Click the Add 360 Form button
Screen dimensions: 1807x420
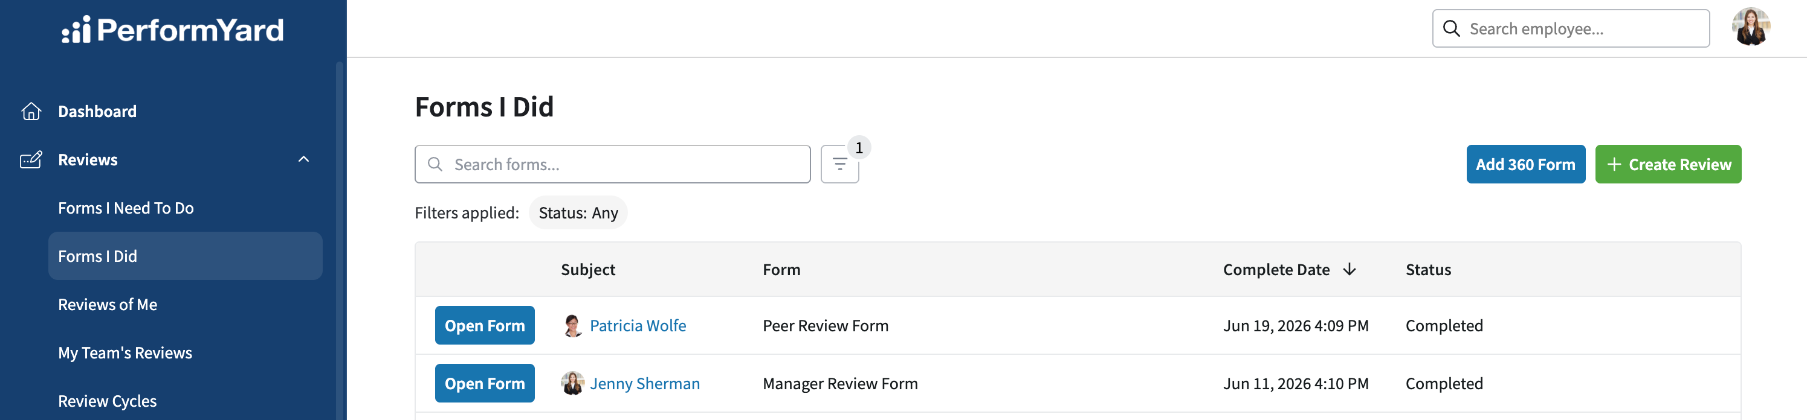click(1525, 165)
